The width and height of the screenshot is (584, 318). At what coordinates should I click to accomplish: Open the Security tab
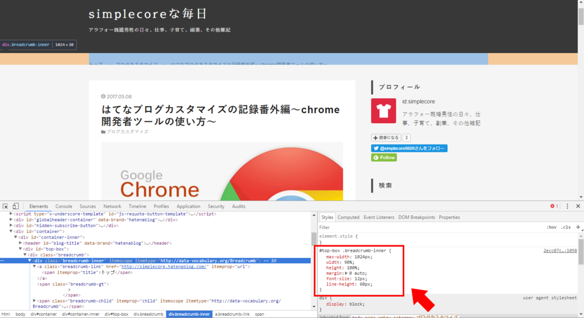(x=216, y=206)
